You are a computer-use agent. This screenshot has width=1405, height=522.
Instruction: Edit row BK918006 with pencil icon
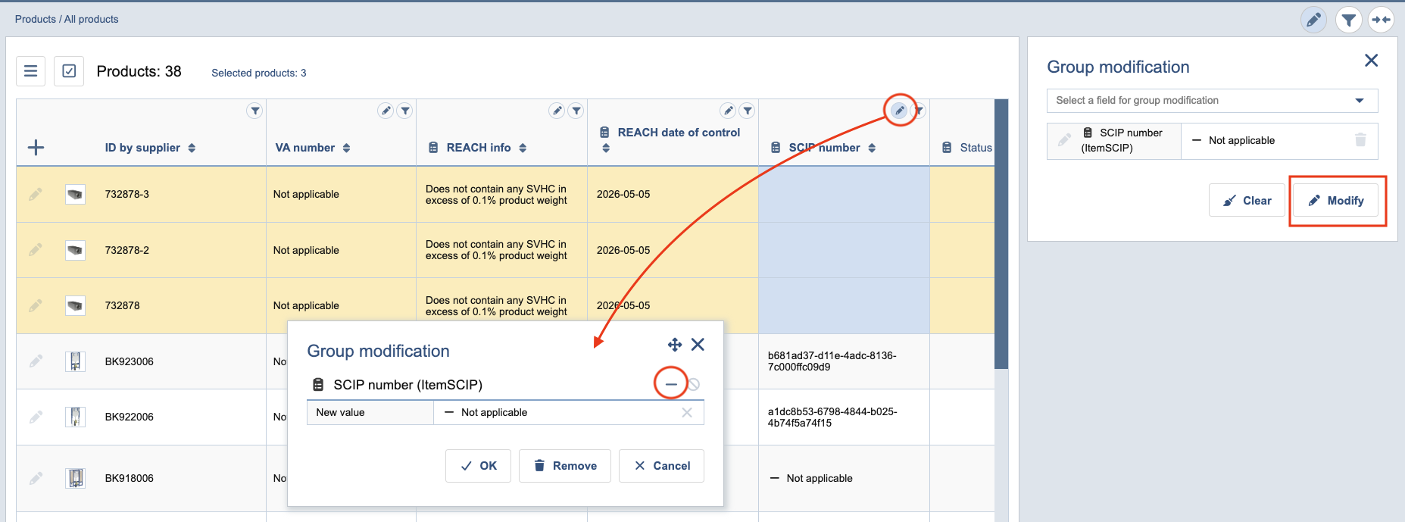pyautogui.click(x=36, y=478)
